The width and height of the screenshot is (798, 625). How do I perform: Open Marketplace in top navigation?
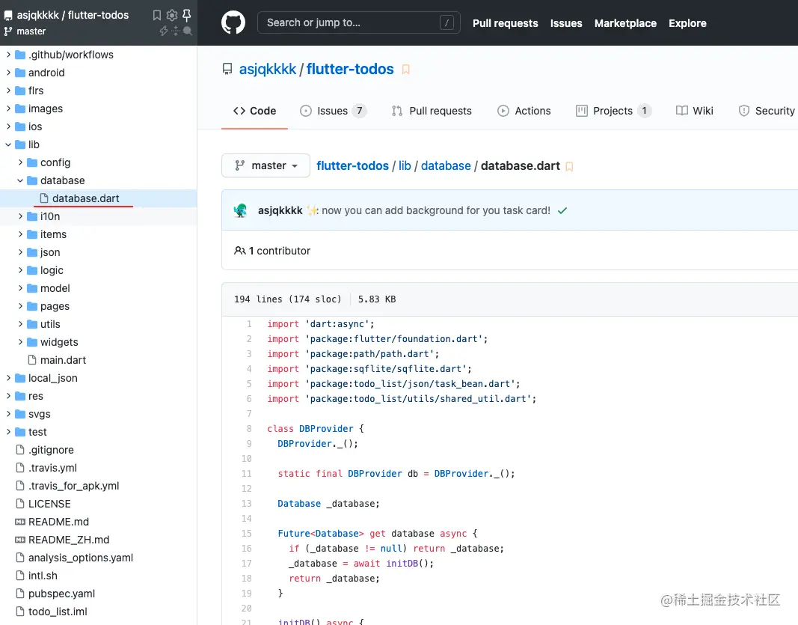click(x=625, y=23)
